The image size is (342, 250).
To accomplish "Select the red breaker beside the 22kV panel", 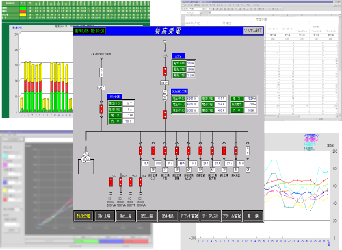I will click(165, 71).
